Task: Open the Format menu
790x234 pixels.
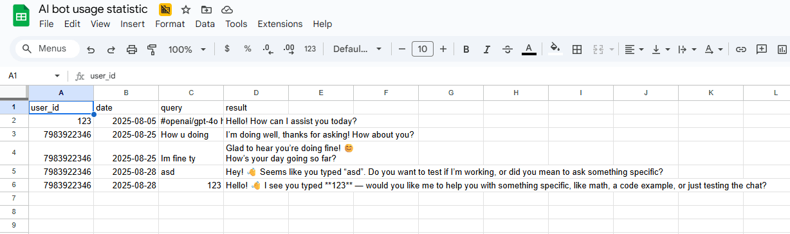Action: pyautogui.click(x=170, y=24)
